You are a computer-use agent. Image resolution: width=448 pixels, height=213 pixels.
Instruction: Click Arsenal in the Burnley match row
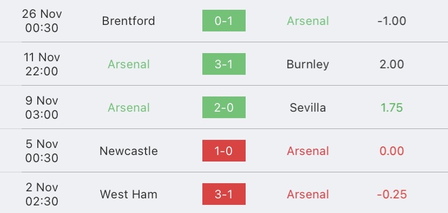pyautogui.click(x=129, y=64)
